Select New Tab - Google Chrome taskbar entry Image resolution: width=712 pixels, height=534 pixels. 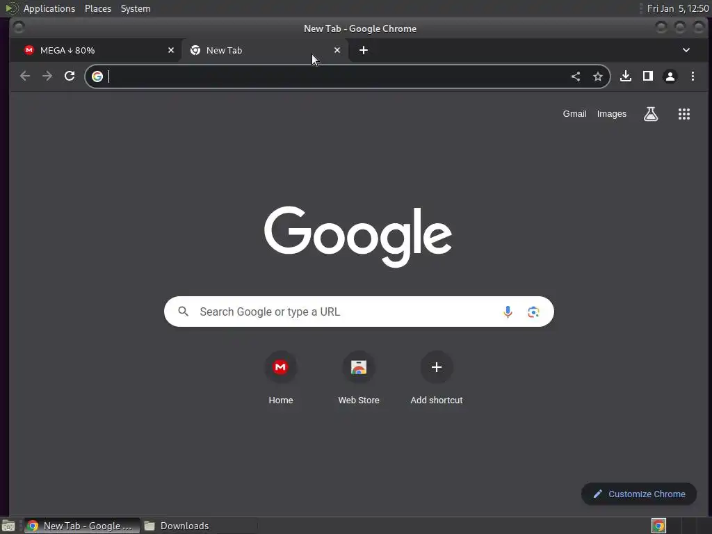click(x=82, y=526)
